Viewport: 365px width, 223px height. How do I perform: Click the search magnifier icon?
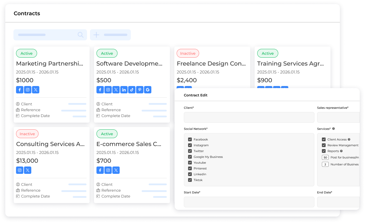pos(81,35)
